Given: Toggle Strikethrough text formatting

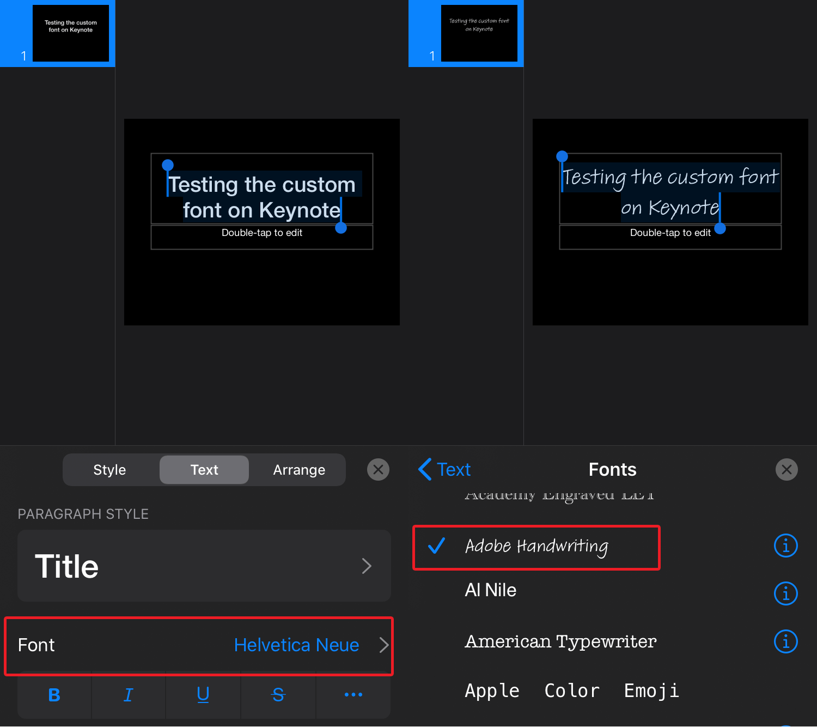Looking at the screenshot, I should coord(278,695).
